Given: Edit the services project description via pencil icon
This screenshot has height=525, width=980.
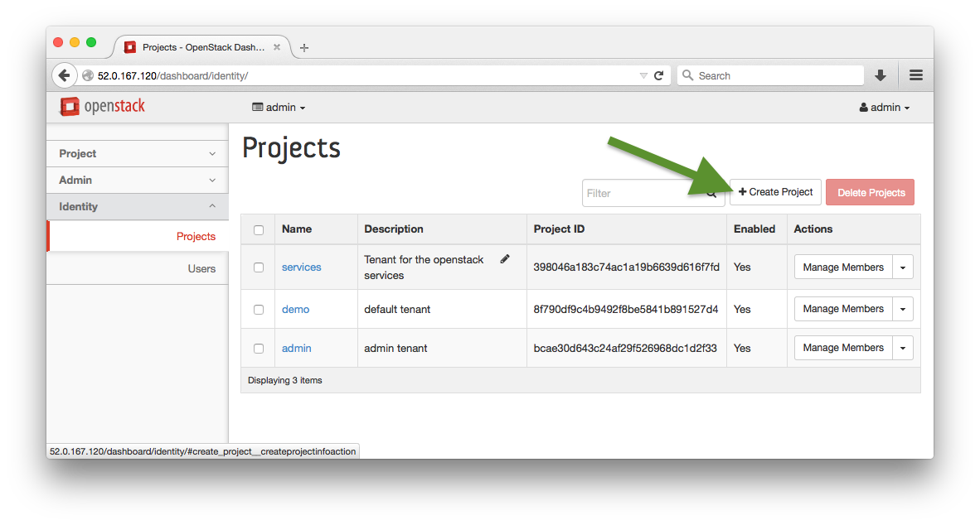Looking at the screenshot, I should click(505, 259).
